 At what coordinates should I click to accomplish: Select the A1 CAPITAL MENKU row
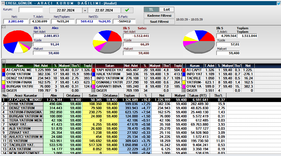pos(141,100)
